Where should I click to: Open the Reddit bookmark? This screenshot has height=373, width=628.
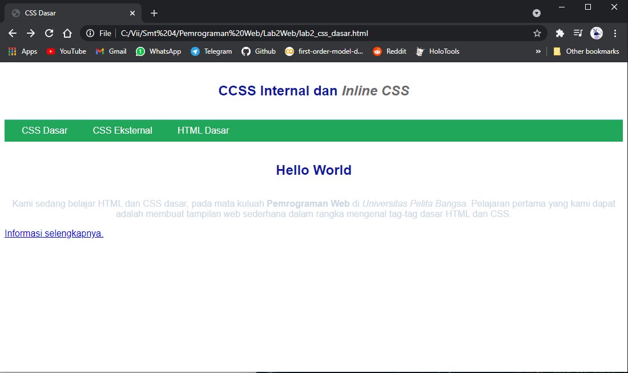[389, 51]
